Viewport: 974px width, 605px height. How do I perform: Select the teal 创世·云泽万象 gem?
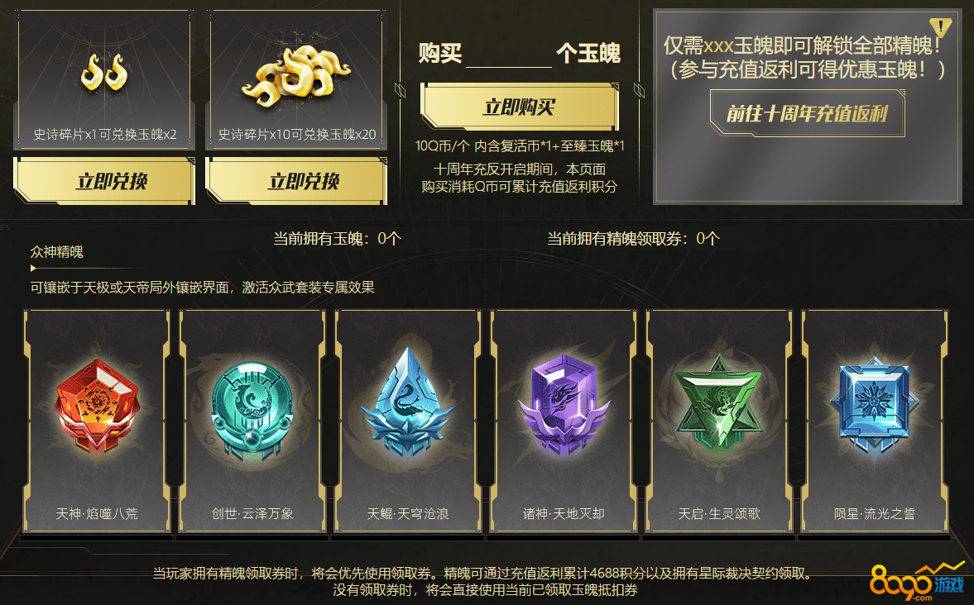252,410
